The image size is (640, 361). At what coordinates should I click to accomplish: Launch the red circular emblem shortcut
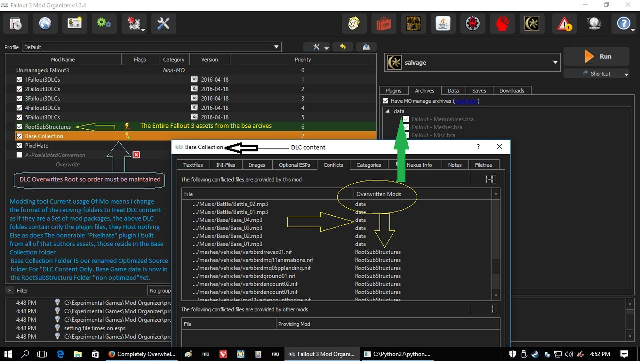(473, 23)
